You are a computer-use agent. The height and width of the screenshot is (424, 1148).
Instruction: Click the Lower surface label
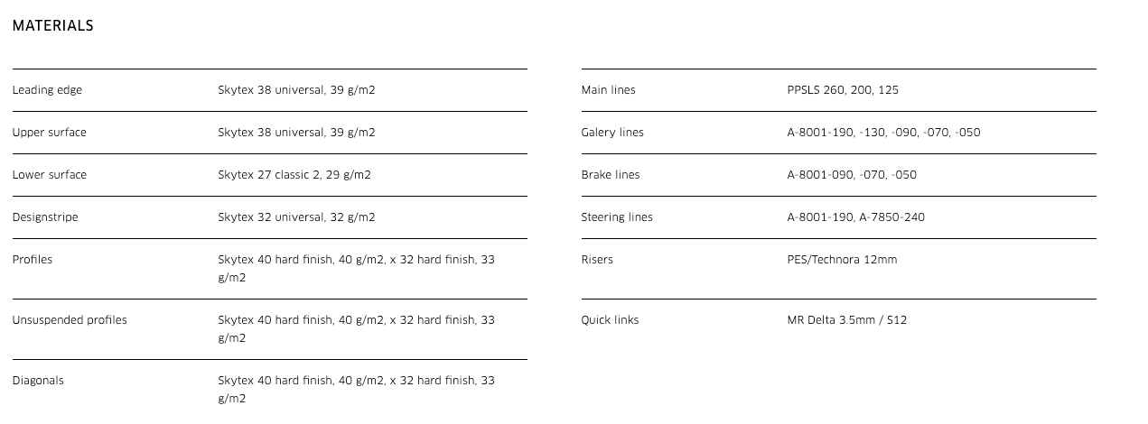50,175
